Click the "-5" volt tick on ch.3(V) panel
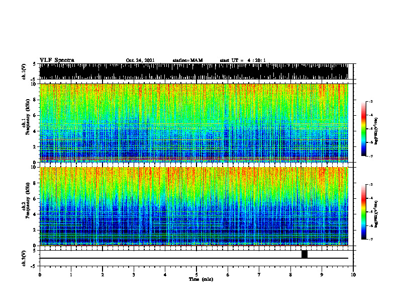 click(x=34, y=266)
